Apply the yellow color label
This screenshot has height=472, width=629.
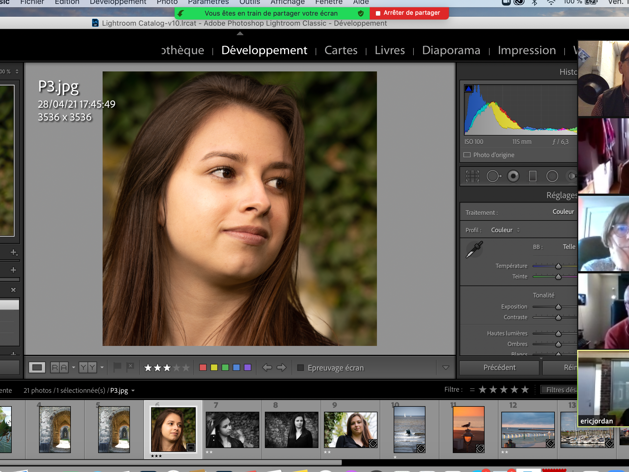click(x=214, y=368)
